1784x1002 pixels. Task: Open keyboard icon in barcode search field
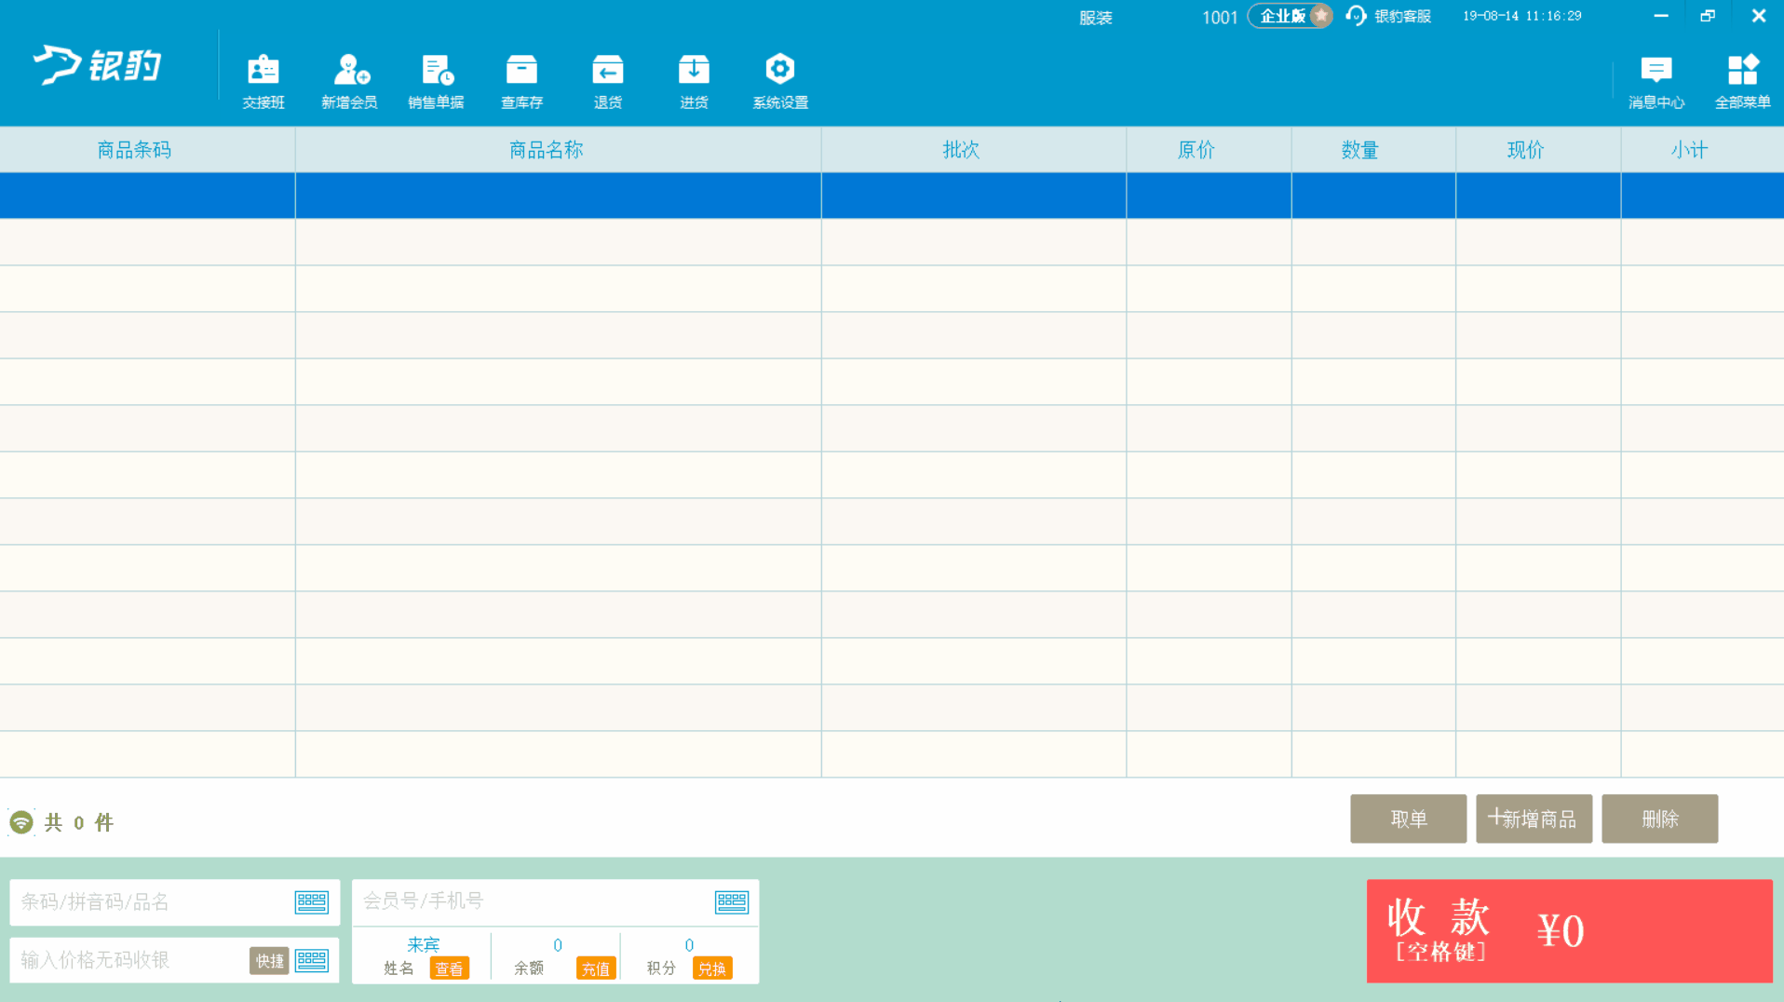point(311,901)
